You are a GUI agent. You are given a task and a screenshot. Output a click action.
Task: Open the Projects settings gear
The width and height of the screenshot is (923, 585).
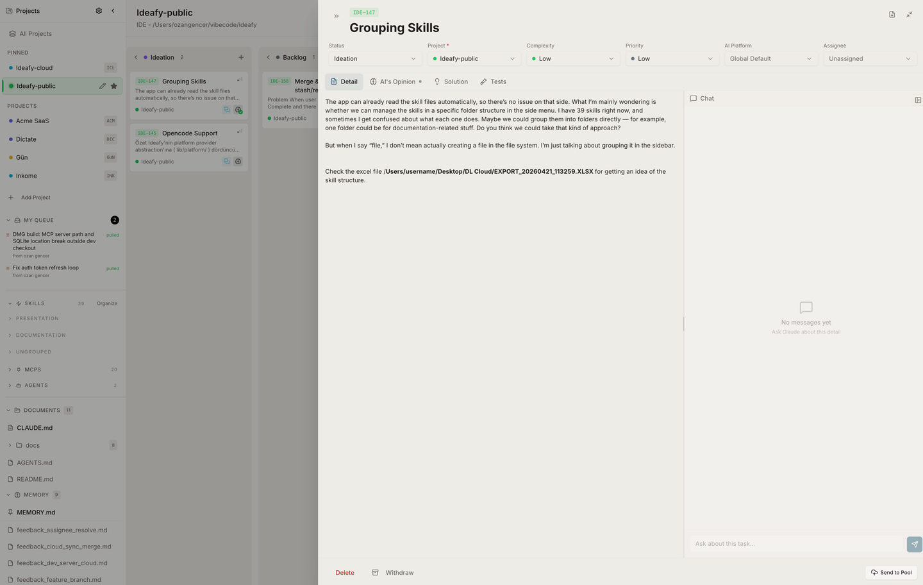(99, 11)
